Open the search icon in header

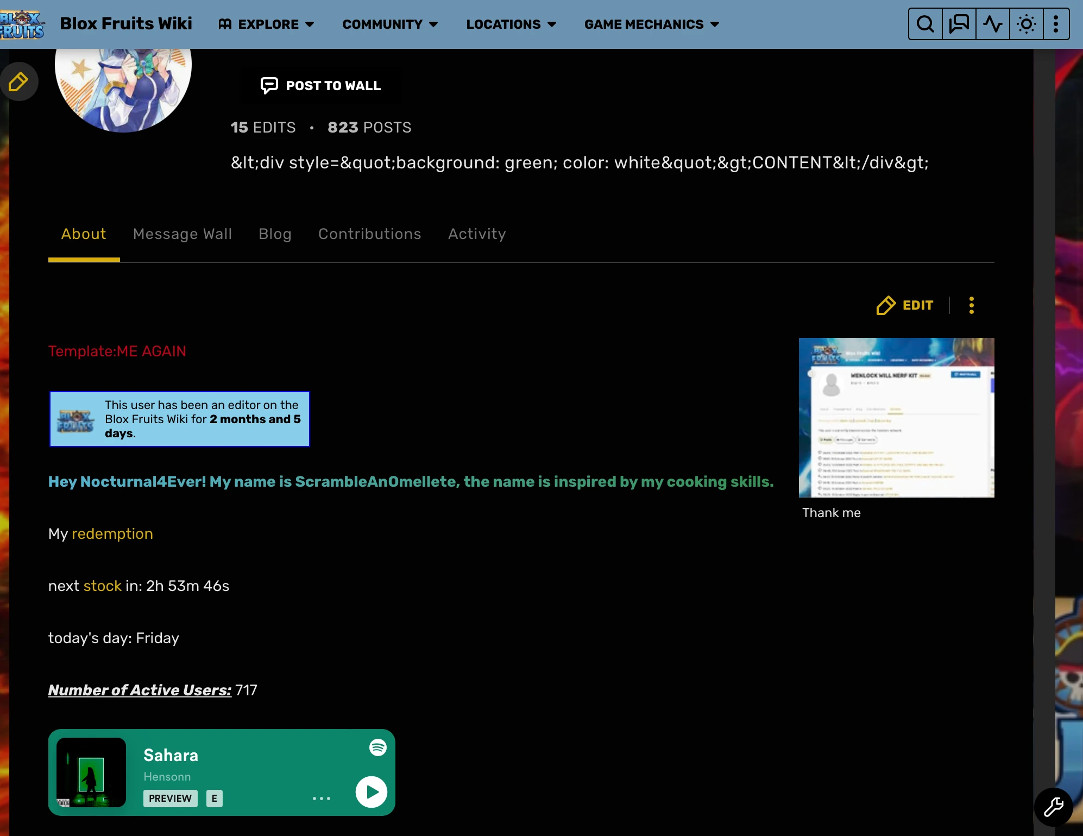click(925, 24)
